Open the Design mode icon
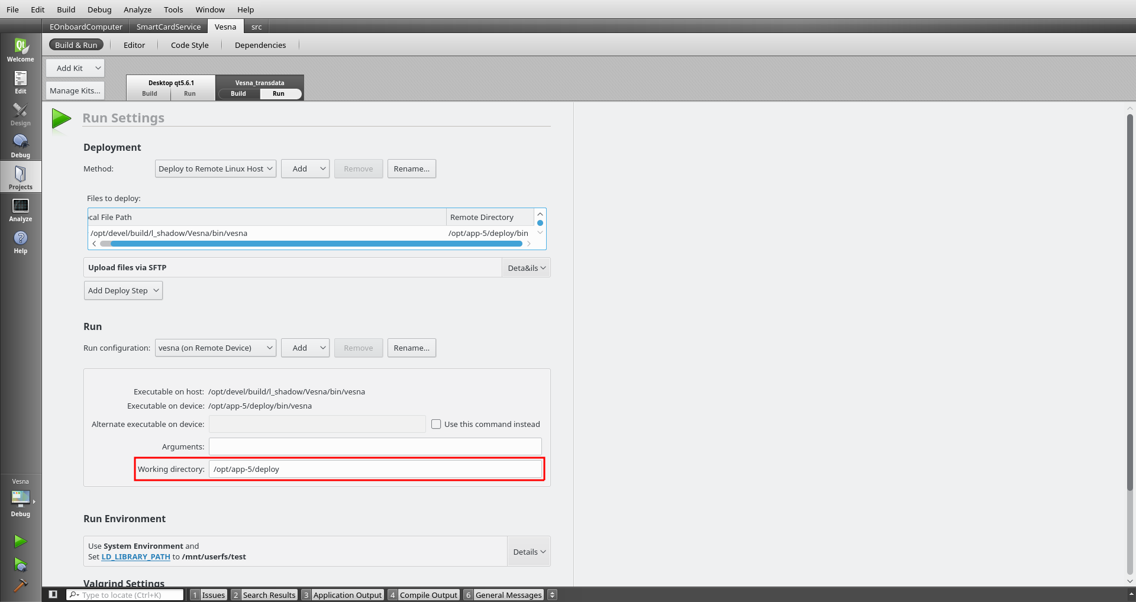This screenshot has width=1136, height=602. (20, 114)
